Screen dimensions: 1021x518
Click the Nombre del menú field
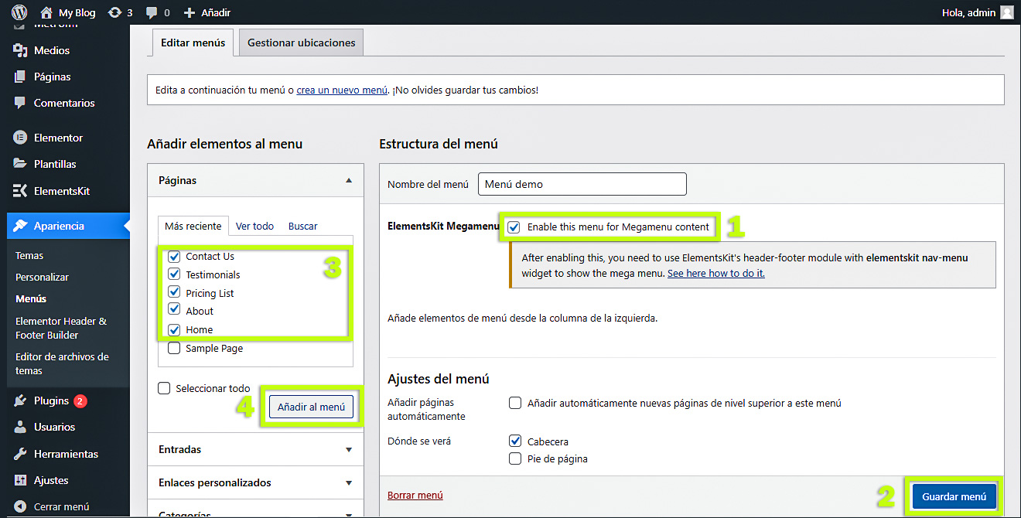tap(582, 184)
